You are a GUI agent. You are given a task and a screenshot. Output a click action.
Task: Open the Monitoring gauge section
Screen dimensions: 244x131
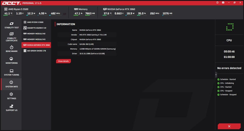pyautogui.click(x=11, y=60)
